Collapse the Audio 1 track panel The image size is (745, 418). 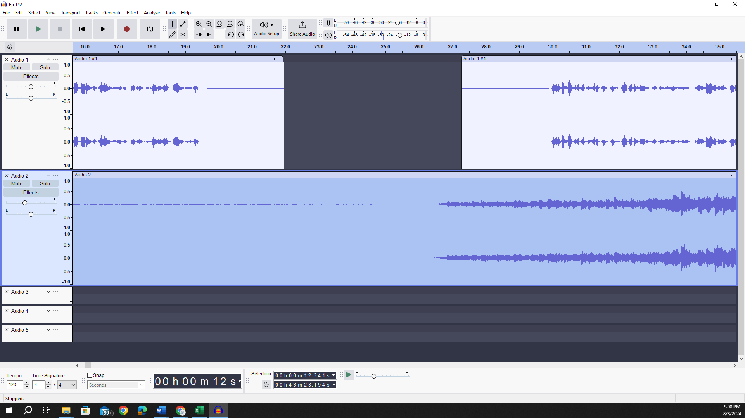coord(48,59)
